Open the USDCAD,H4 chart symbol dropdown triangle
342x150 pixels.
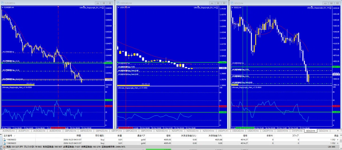pyautogui.click(x=118, y=7)
